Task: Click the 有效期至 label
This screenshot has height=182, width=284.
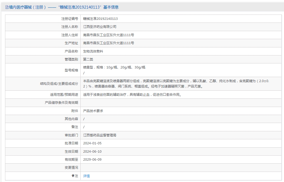Action: point(71,159)
